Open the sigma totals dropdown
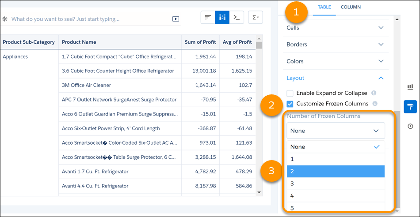420x217 pixels. coord(256,17)
